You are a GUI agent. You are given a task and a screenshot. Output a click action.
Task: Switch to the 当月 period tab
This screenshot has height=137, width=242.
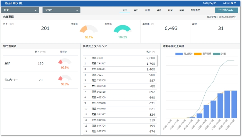181,10
